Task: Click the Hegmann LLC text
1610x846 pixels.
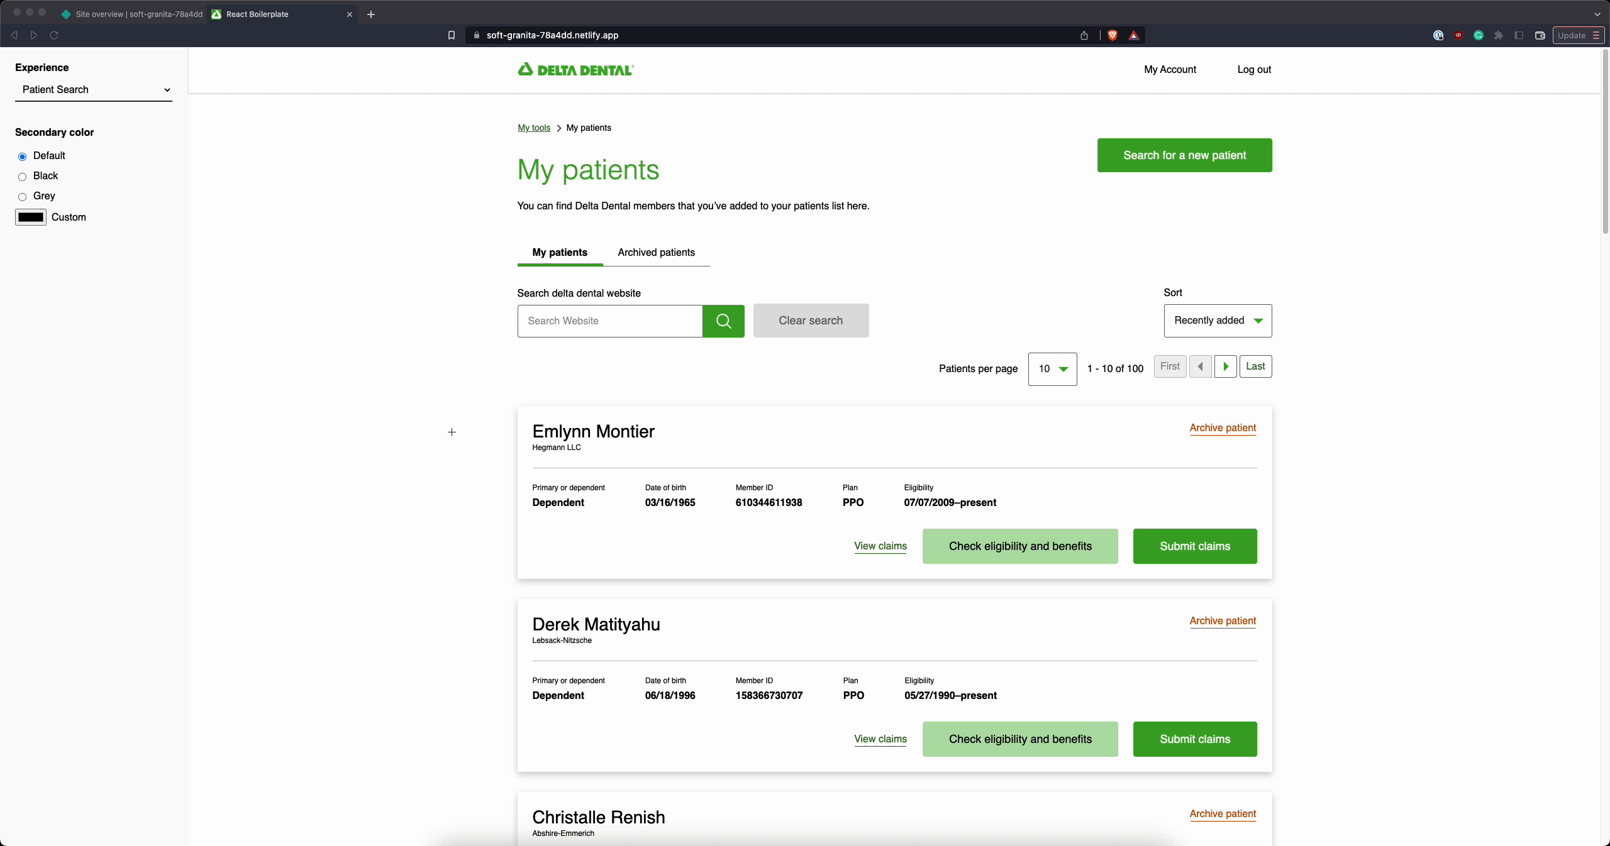Action: tap(557, 448)
